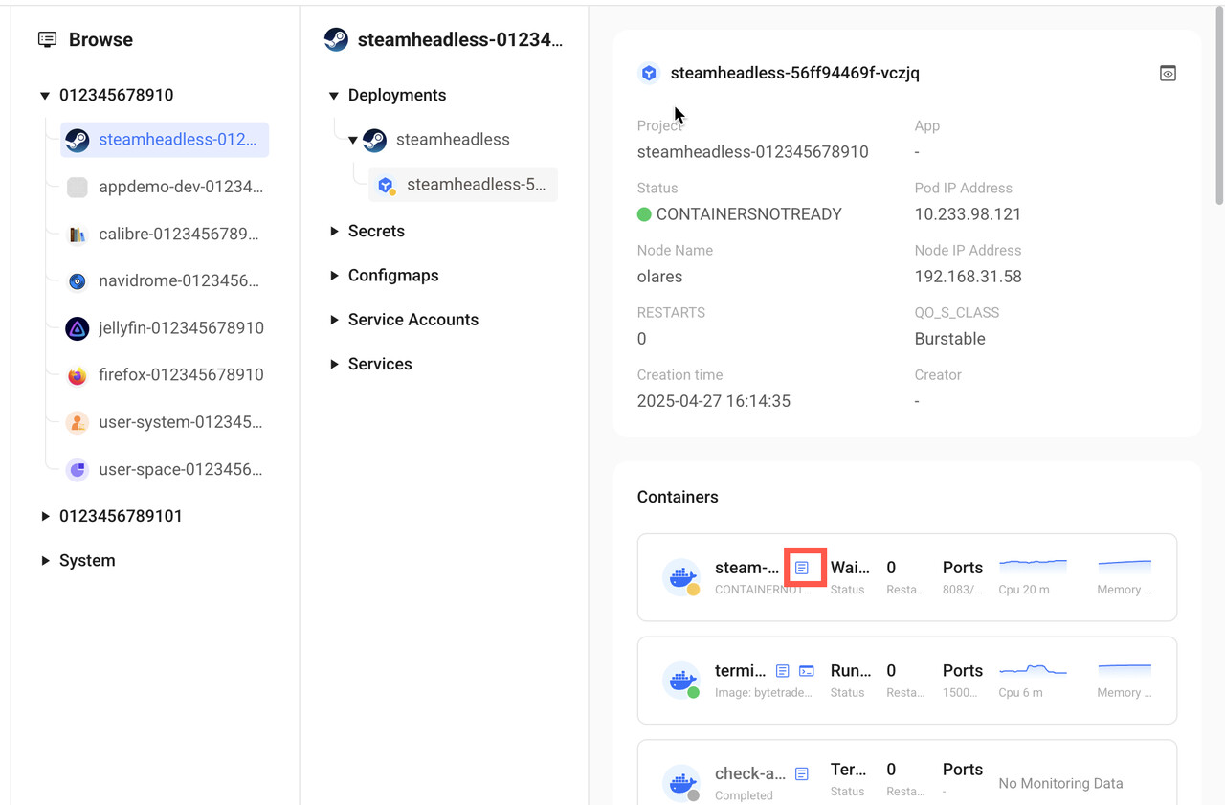Select firefox-012345678910 project
This screenshot has width=1225, height=805.
click(165, 375)
